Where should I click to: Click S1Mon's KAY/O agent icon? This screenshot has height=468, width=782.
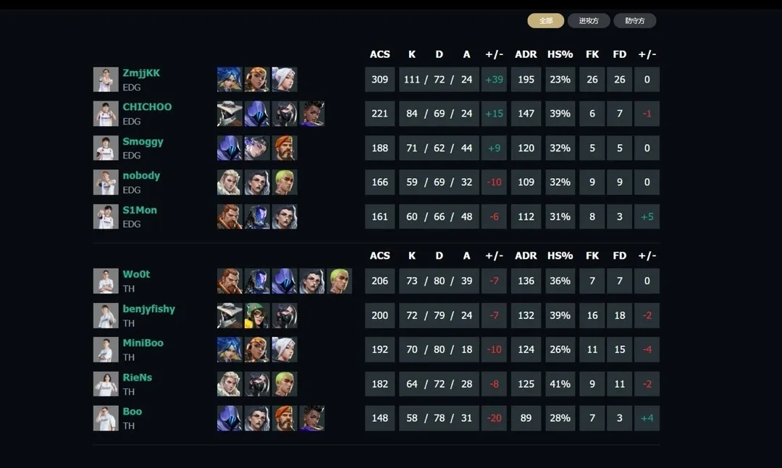click(257, 216)
